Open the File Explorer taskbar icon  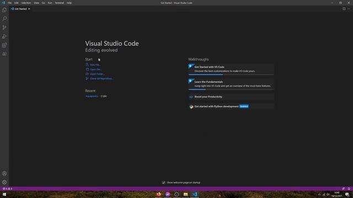coord(185,194)
